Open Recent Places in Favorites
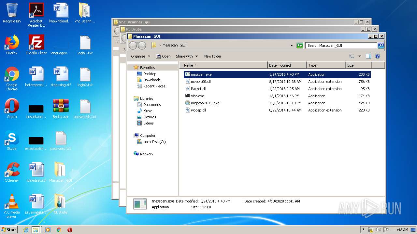 tap(154, 86)
